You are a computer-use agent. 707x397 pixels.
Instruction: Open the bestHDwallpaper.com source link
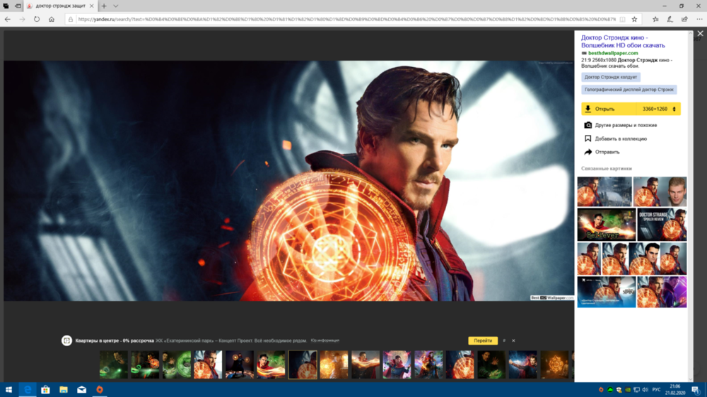point(613,53)
